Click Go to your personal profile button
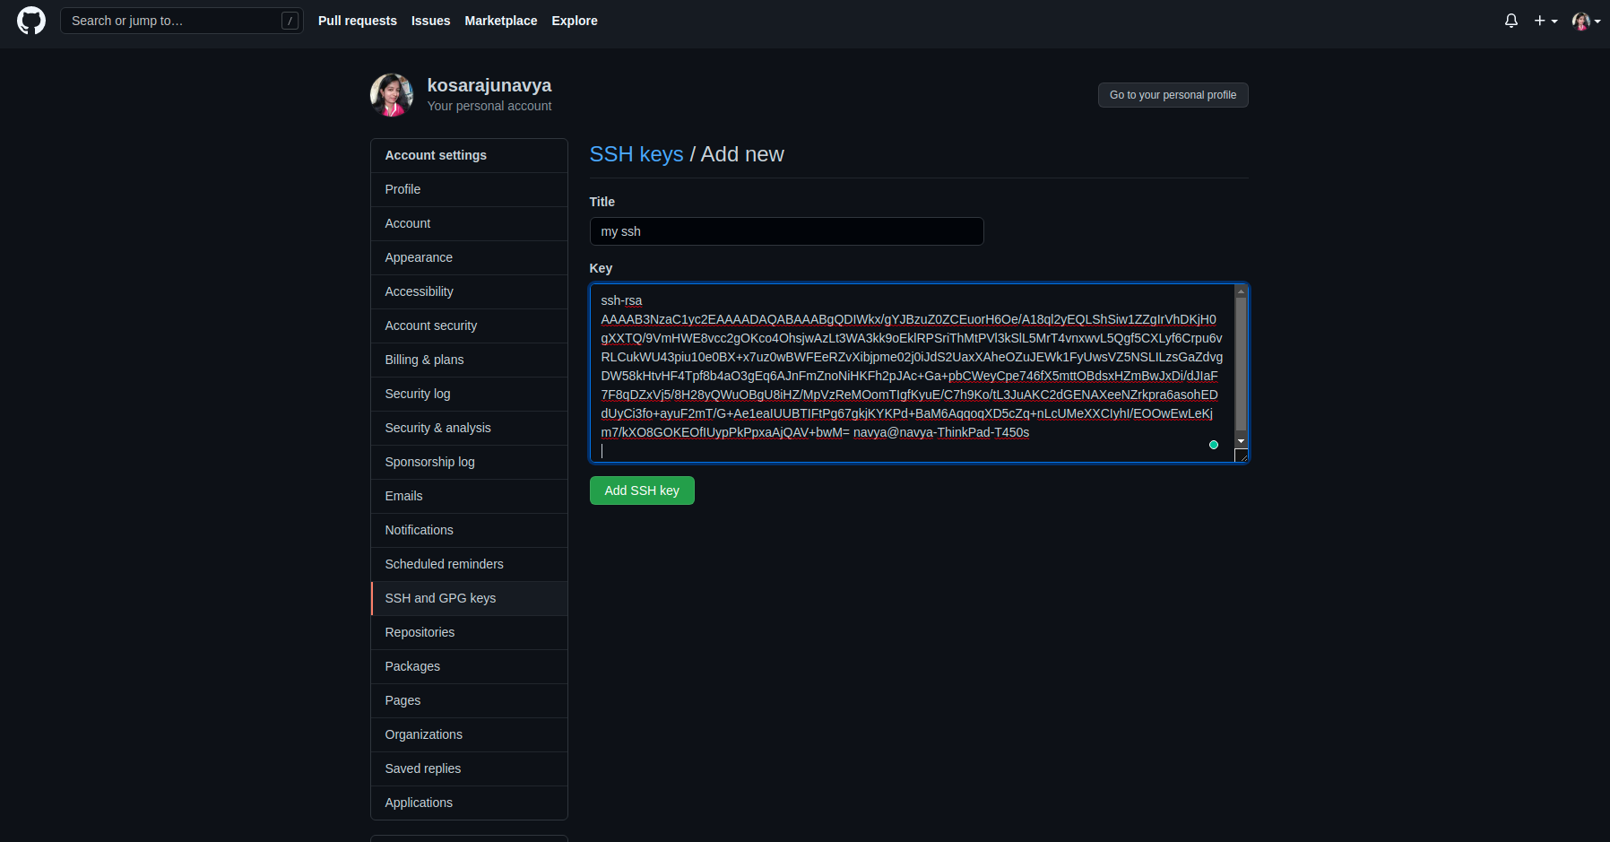This screenshot has height=842, width=1610. [x=1173, y=95]
